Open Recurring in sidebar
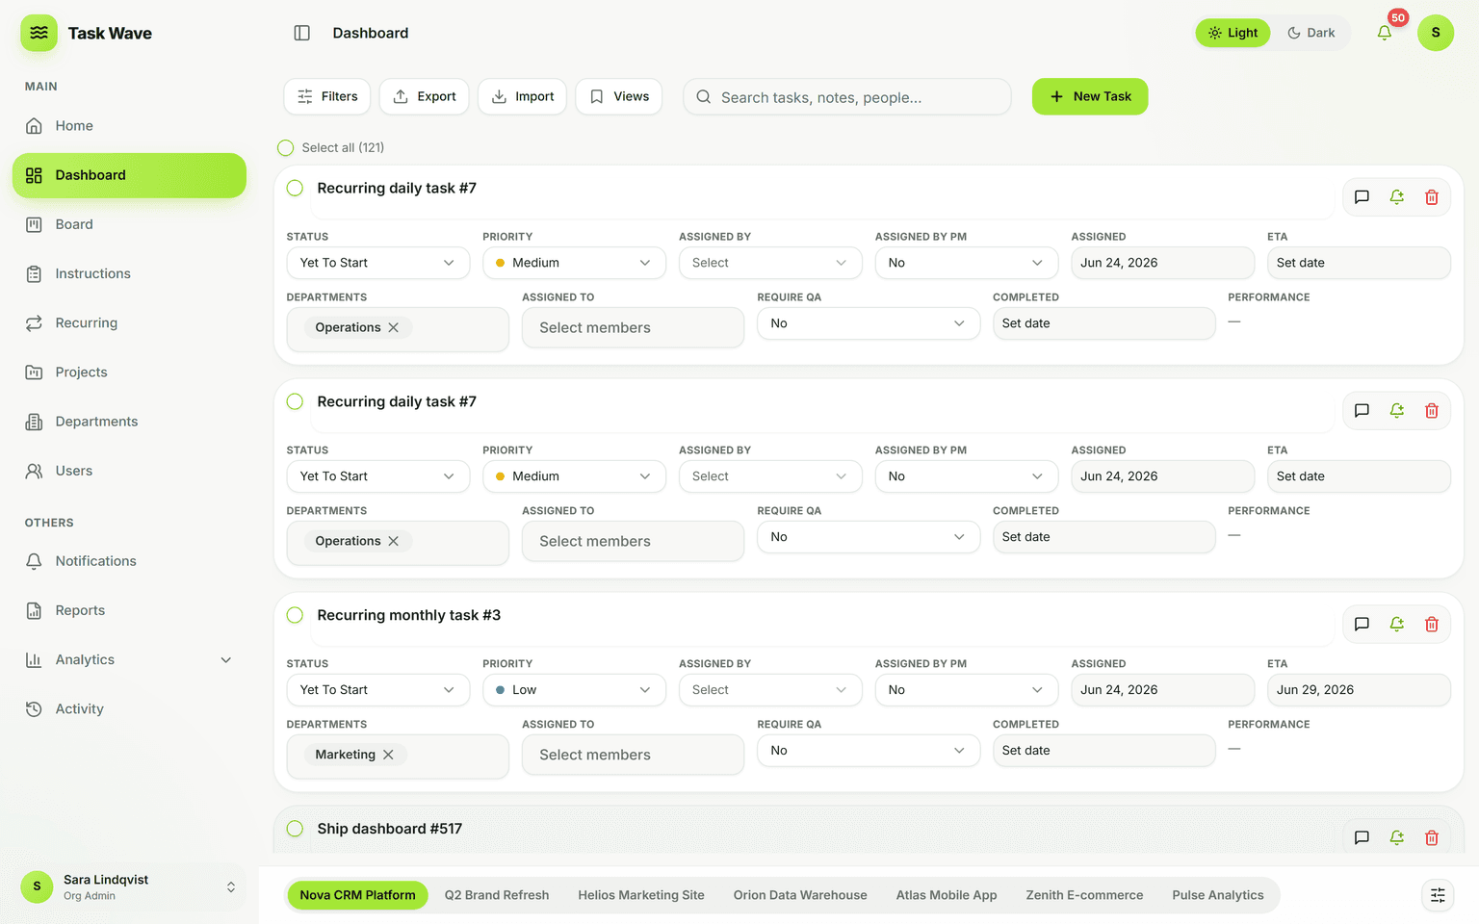The image size is (1479, 924). (129, 322)
